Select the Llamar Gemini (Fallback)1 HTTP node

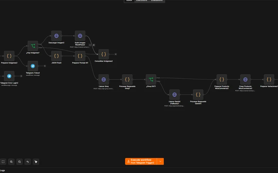tap(175, 95)
